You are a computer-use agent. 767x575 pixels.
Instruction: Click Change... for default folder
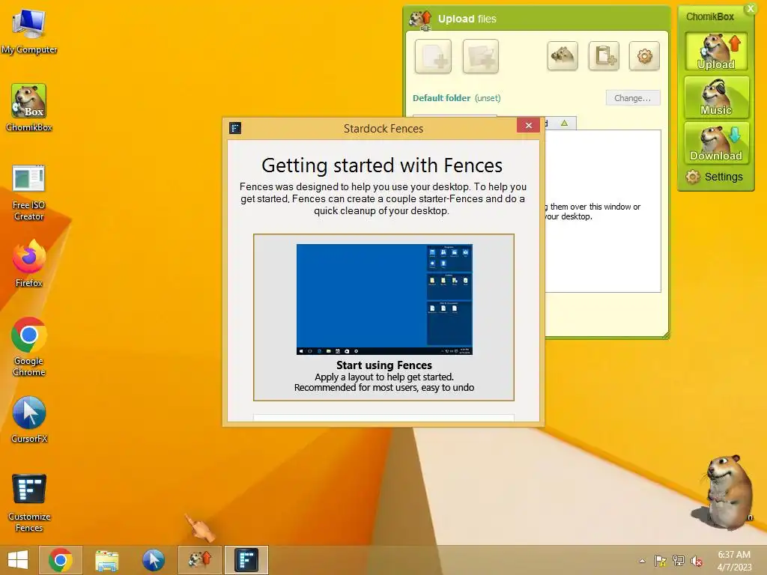632,98
